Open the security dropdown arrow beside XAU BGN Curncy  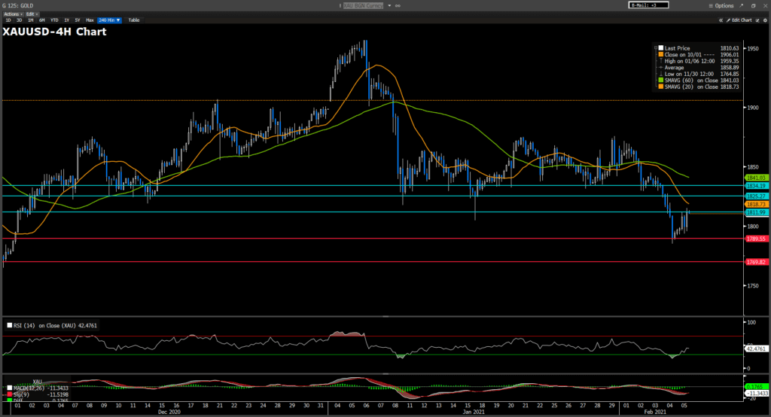point(389,6)
